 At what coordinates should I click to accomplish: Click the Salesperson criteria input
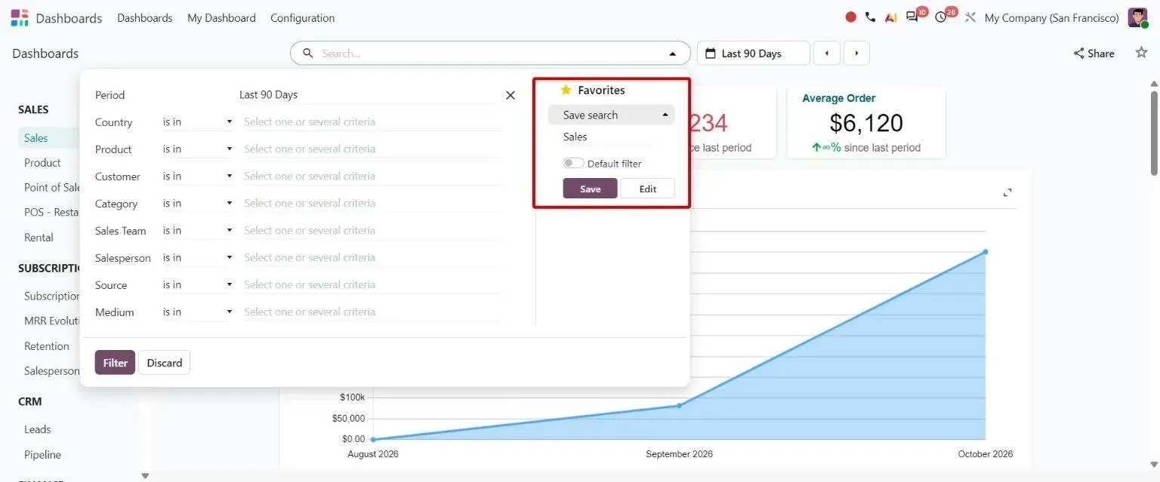coord(372,257)
